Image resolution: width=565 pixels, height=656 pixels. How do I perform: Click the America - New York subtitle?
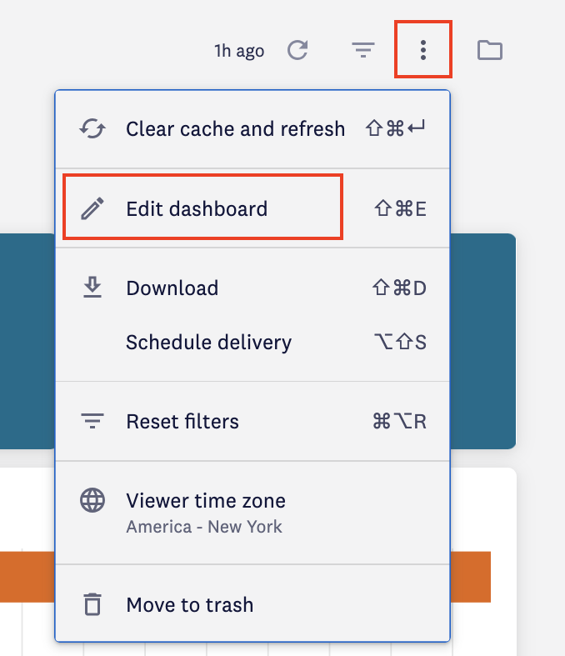click(204, 527)
